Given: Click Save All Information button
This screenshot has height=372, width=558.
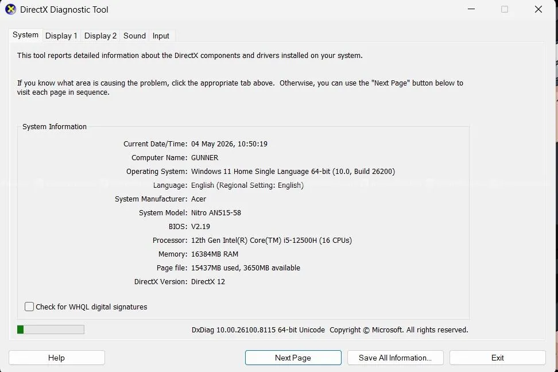Looking at the screenshot, I should pos(396,358).
